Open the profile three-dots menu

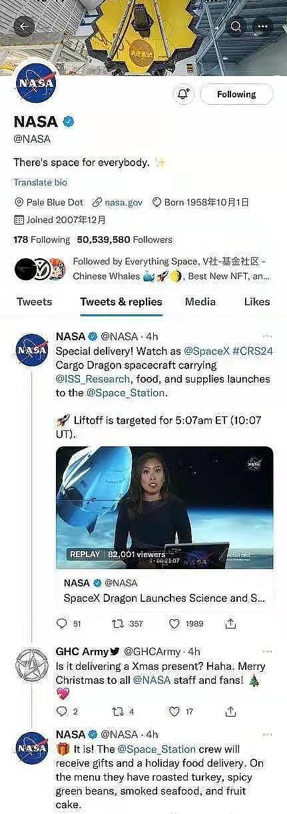pyautogui.click(x=264, y=27)
